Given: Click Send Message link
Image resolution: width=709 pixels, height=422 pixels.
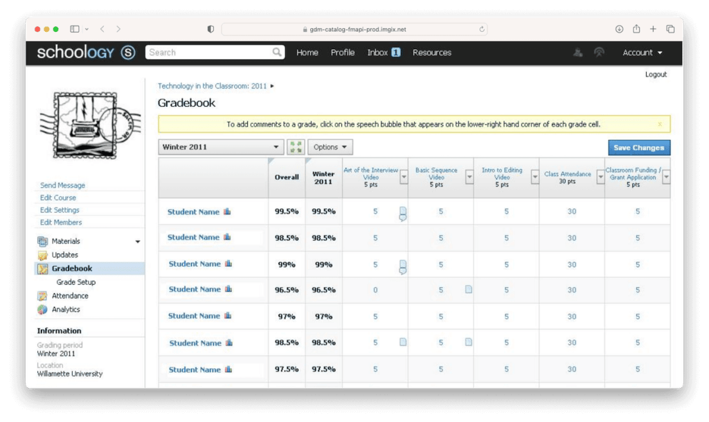Looking at the screenshot, I should pyautogui.click(x=62, y=186).
